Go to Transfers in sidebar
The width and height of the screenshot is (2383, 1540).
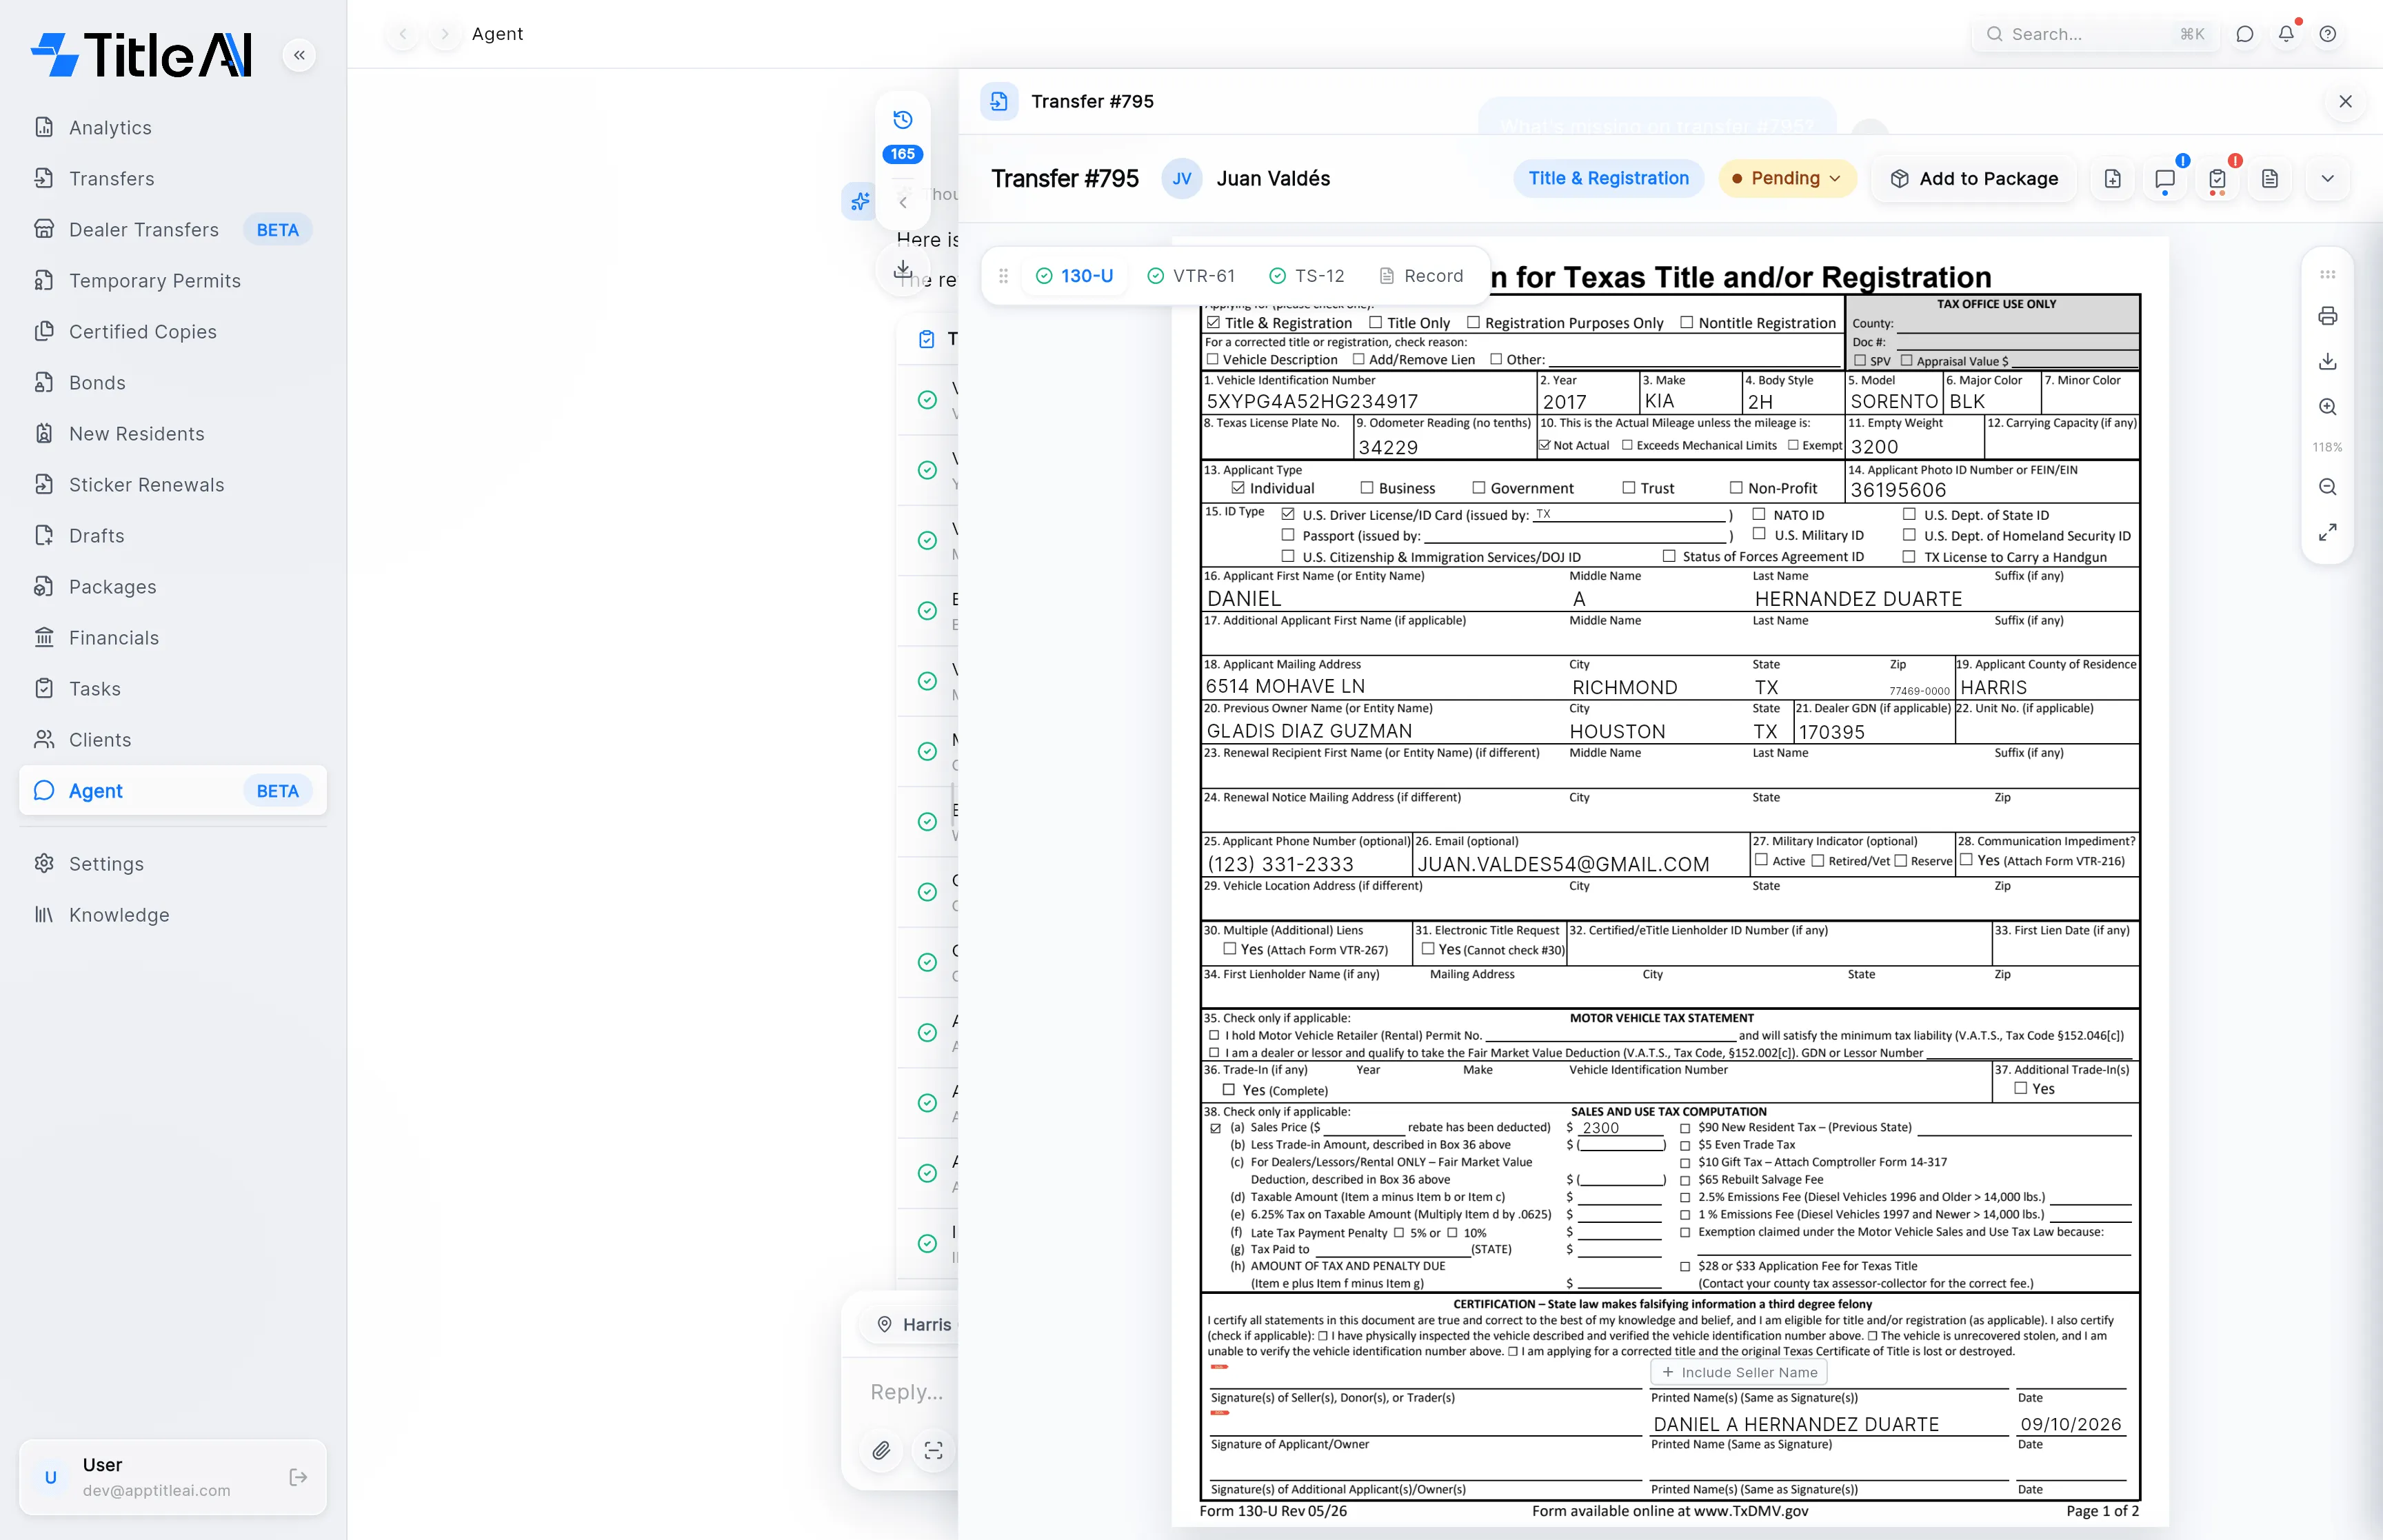111,178
